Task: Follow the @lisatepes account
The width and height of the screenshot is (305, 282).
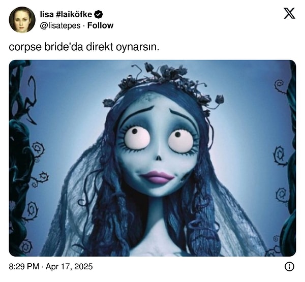Action: tap(100, 25)
